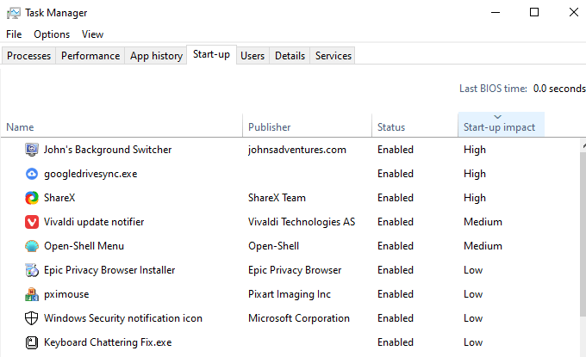Switch to the Performance tab
Screen dimensions: 586x357
pos(90,56)
